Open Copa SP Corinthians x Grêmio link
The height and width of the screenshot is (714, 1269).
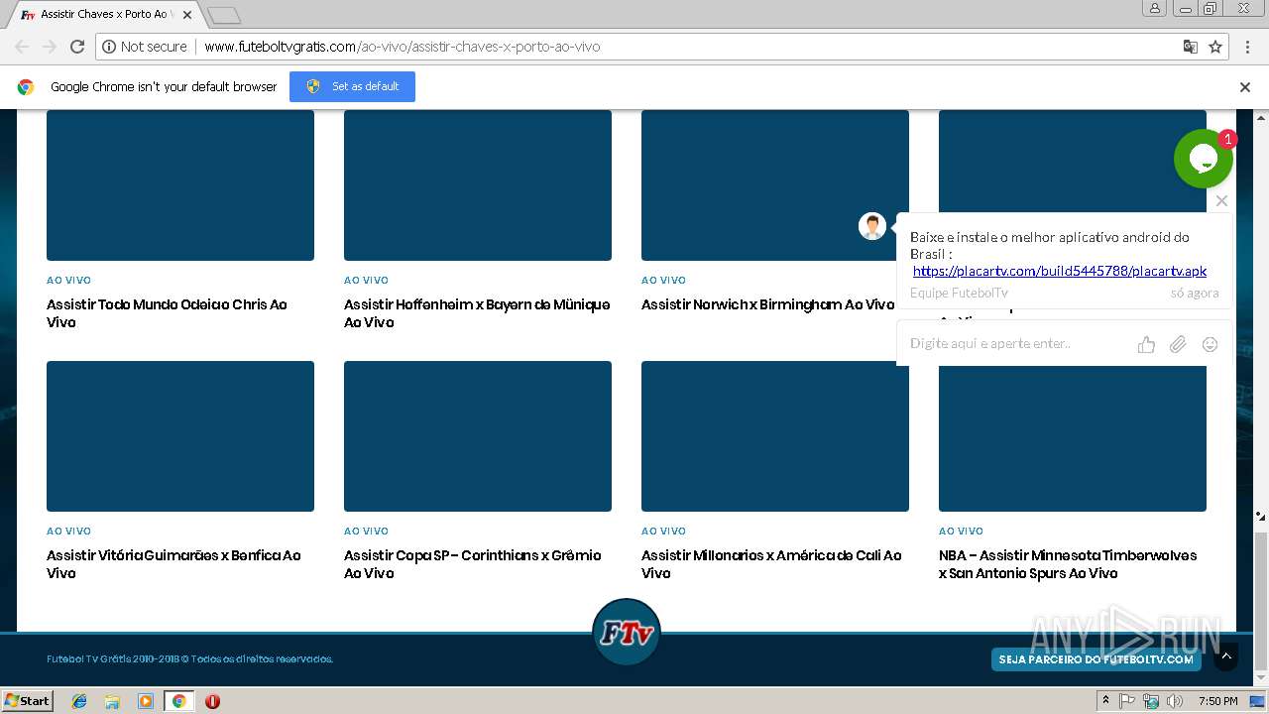[473, 564]
